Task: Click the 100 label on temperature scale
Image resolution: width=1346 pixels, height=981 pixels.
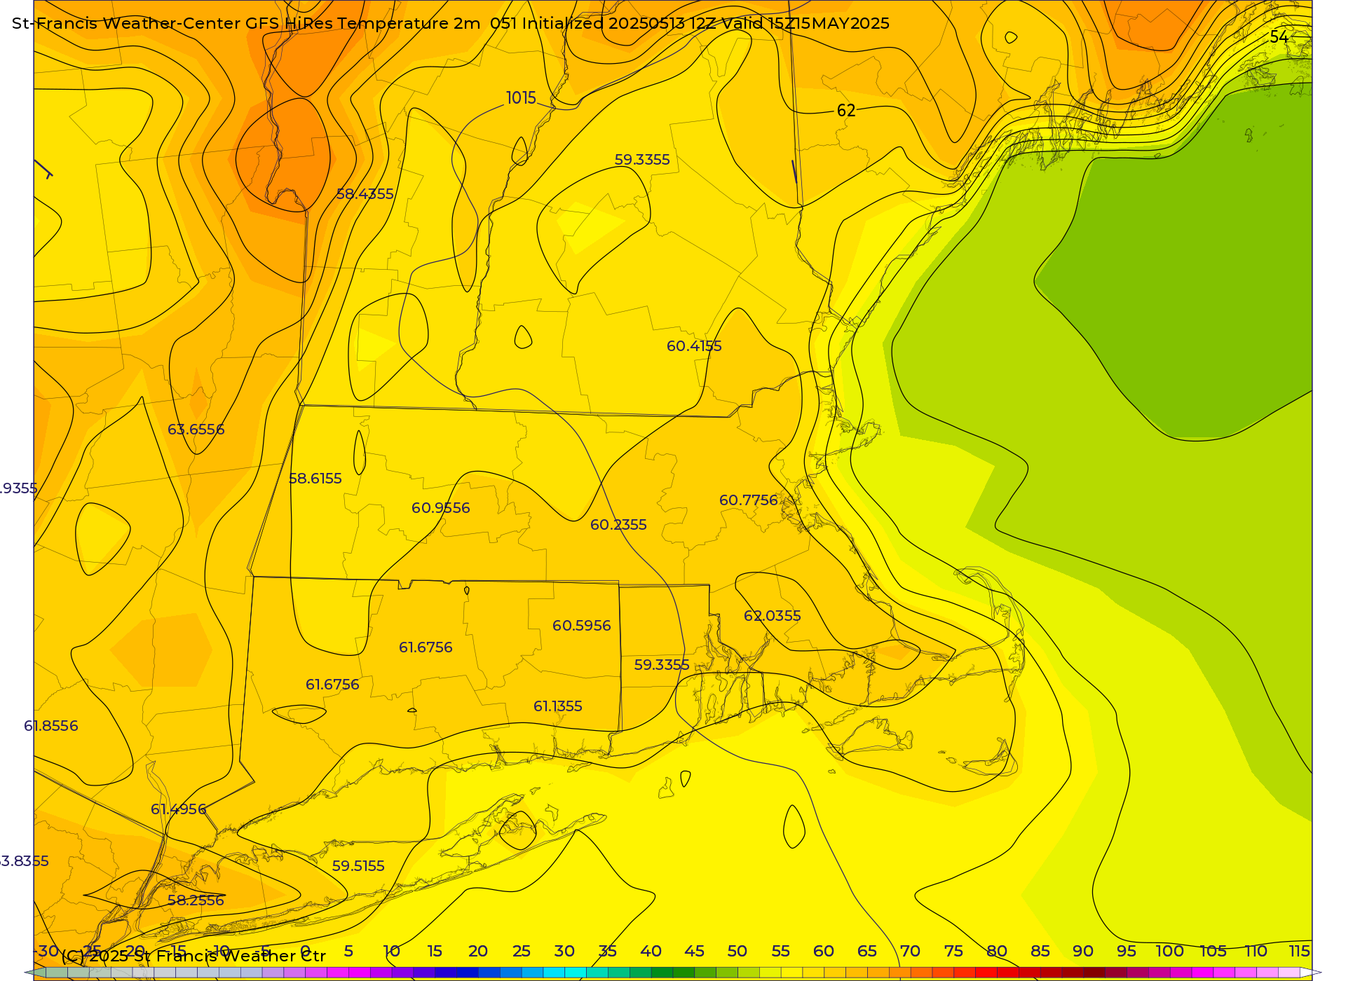Action: (x=1169, y=951)
